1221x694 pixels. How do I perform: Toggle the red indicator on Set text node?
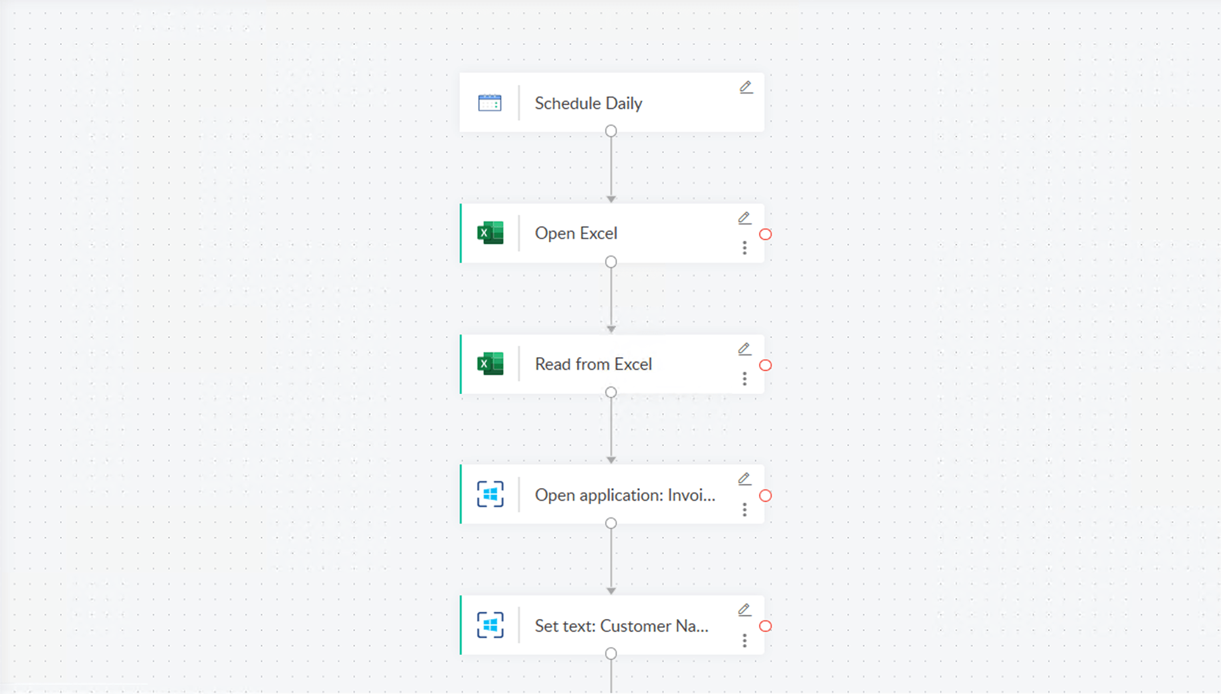766,626
